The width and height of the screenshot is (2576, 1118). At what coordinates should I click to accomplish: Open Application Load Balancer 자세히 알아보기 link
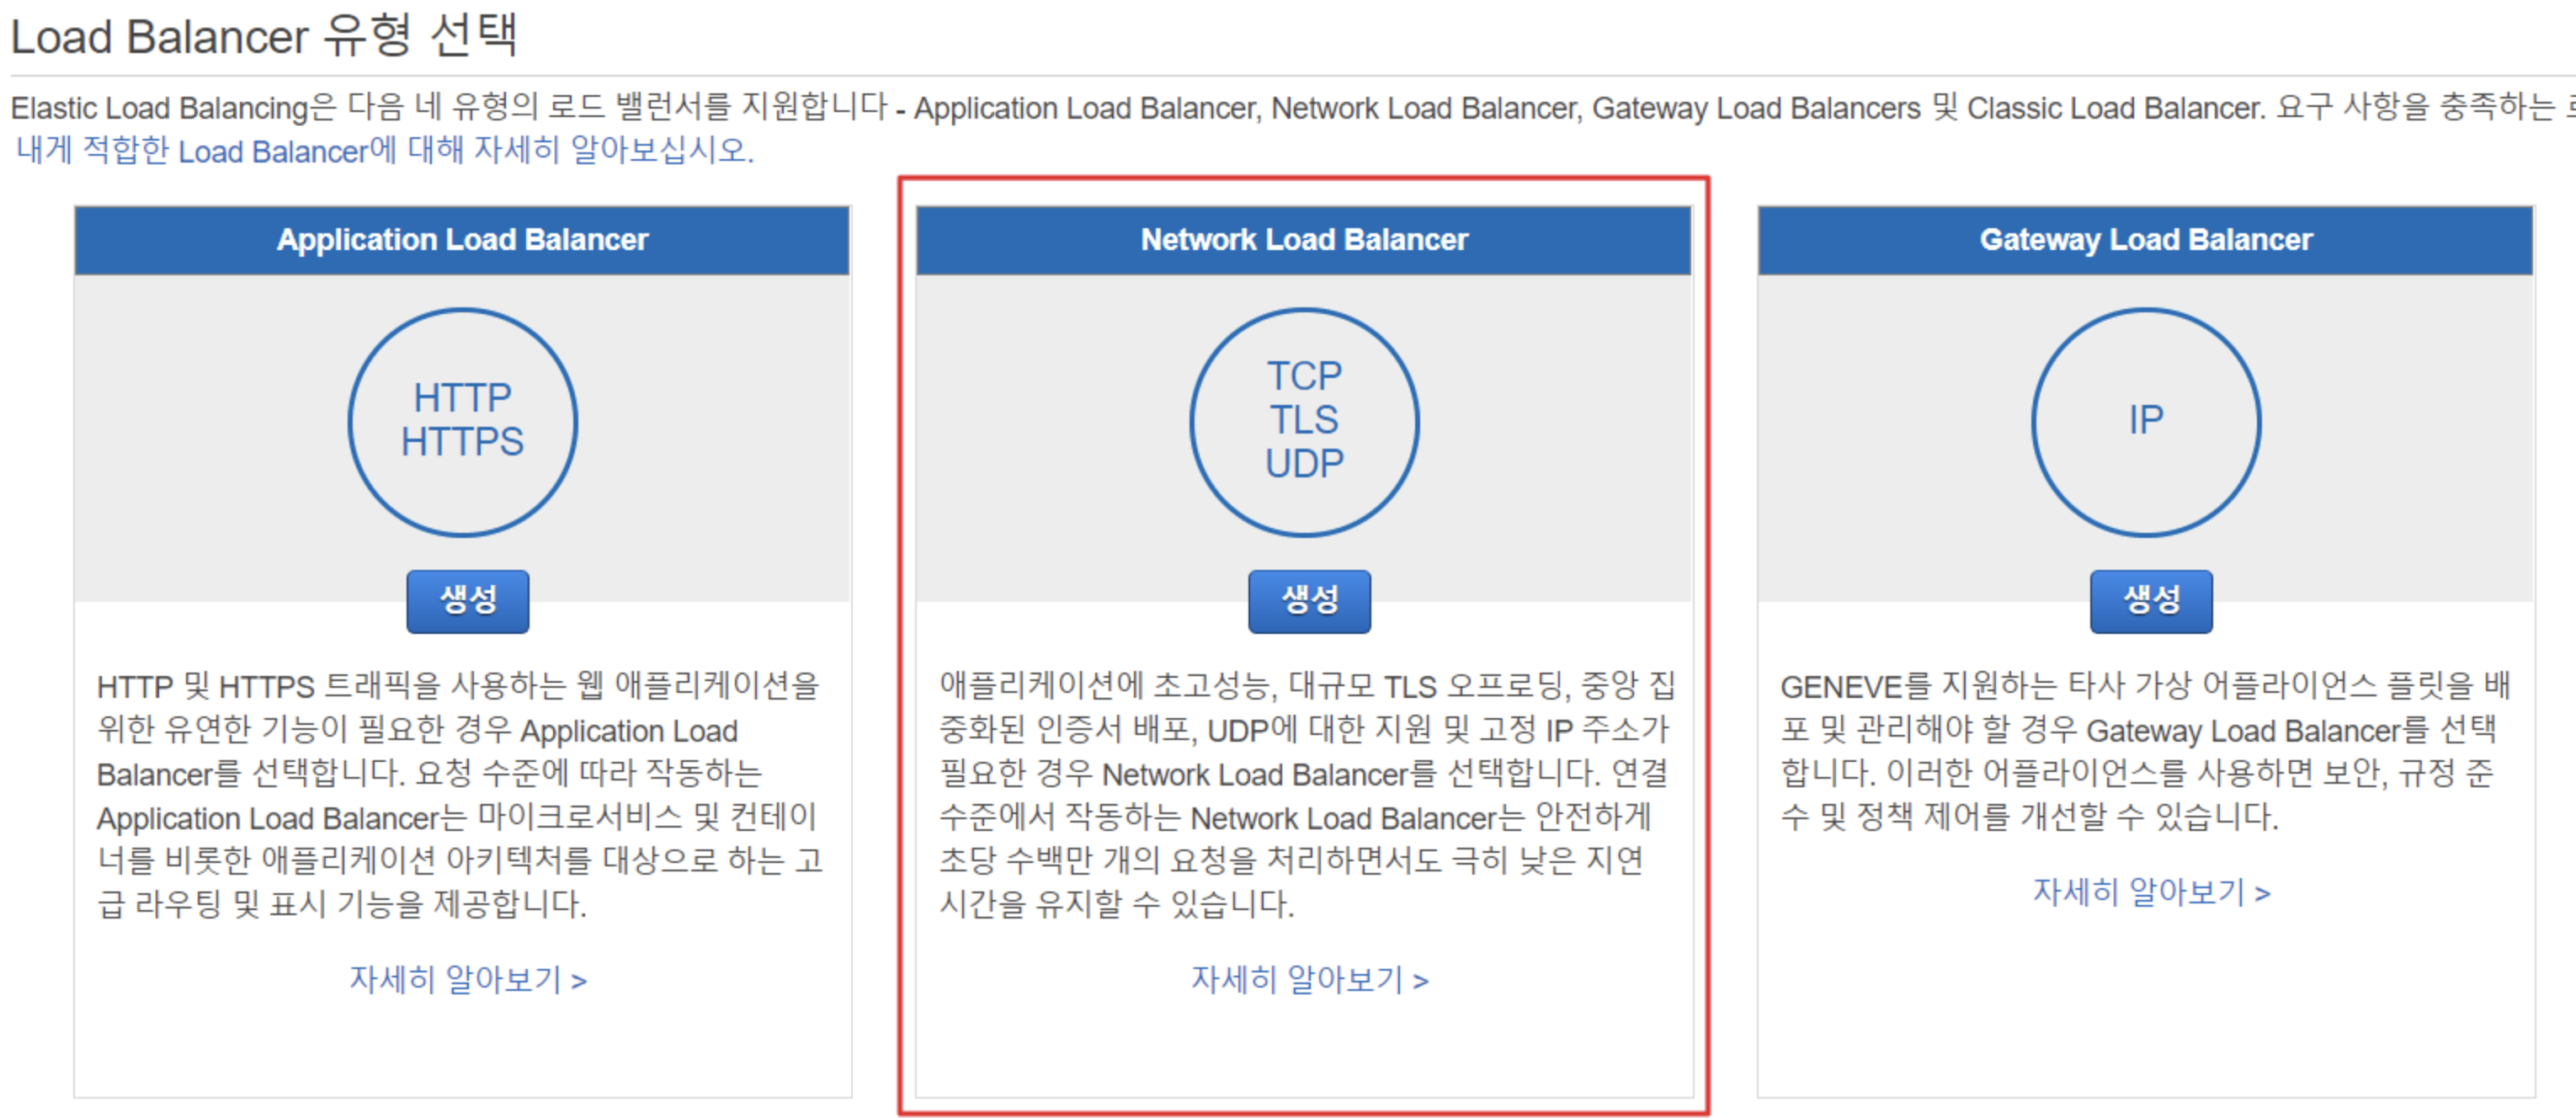coord(467,979)
